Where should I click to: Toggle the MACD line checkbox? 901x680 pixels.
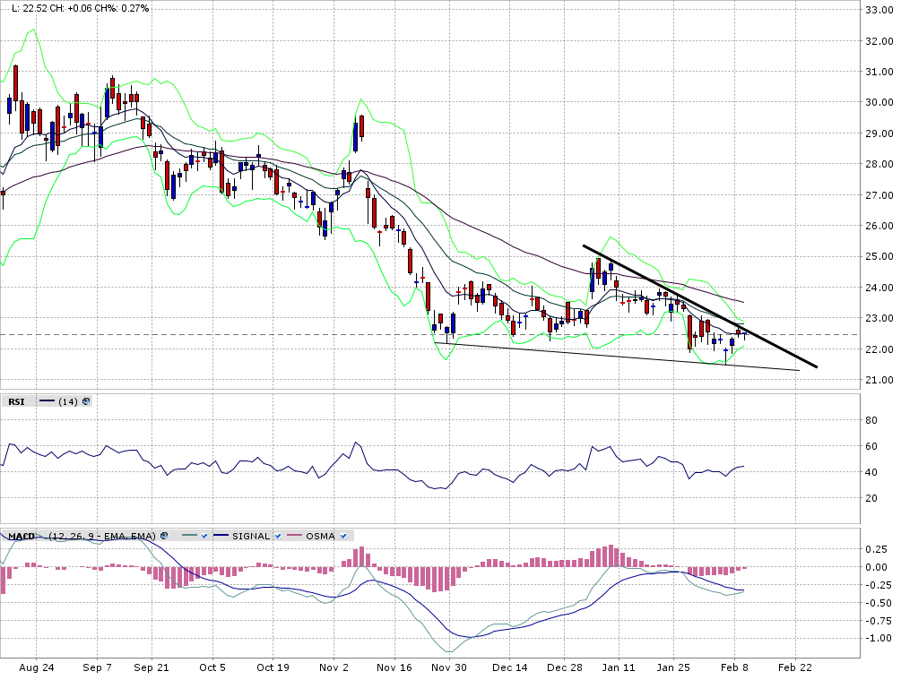click(x=206, y=536)
